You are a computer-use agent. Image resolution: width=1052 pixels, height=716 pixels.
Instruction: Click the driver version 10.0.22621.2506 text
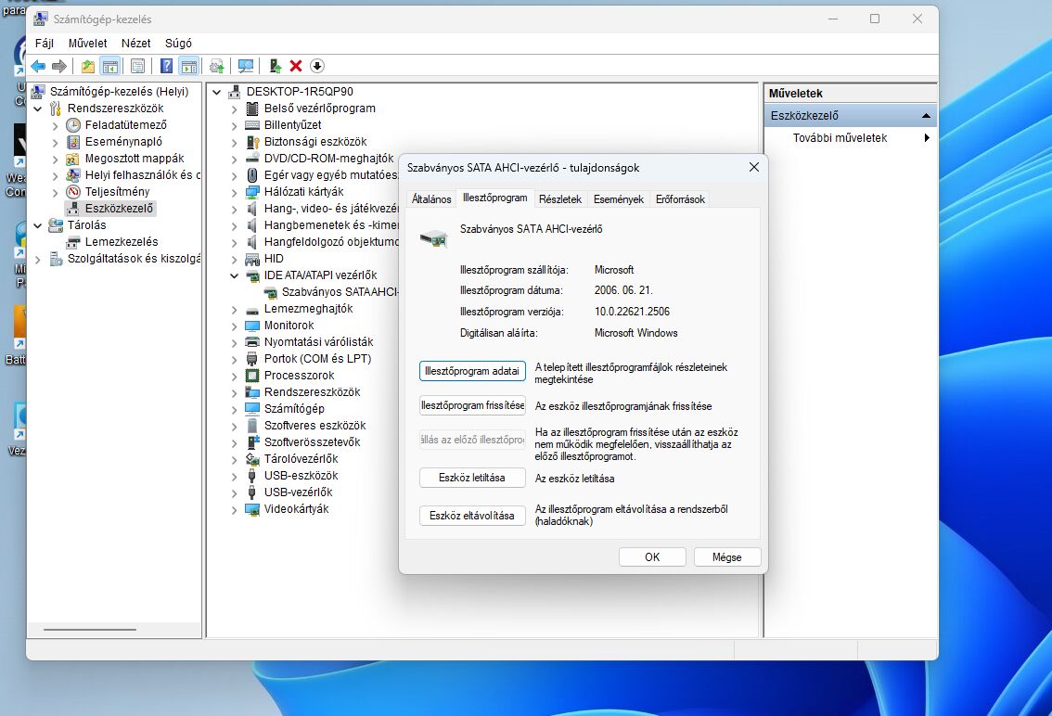[632, 312]
